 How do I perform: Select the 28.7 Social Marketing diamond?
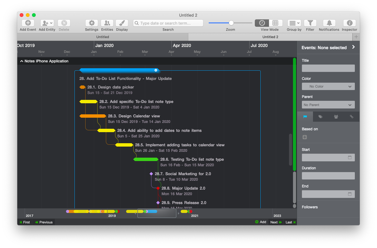pos(151,174)
